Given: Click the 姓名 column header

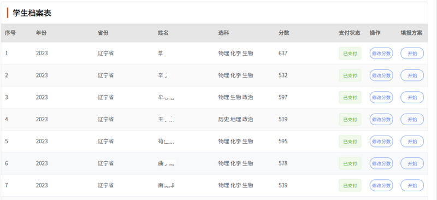Looking at the screenshot, I should click(163, 33).
